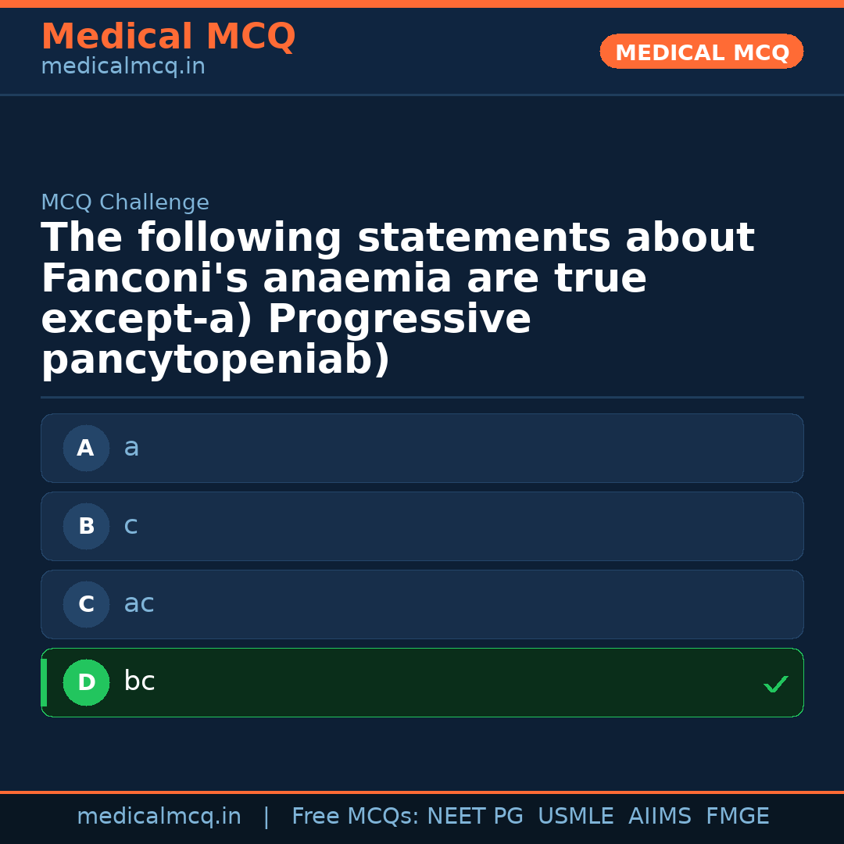Select answer option 'c'
Image resolution: width=844 pixels, height=844 pixels.
point(422,526)
